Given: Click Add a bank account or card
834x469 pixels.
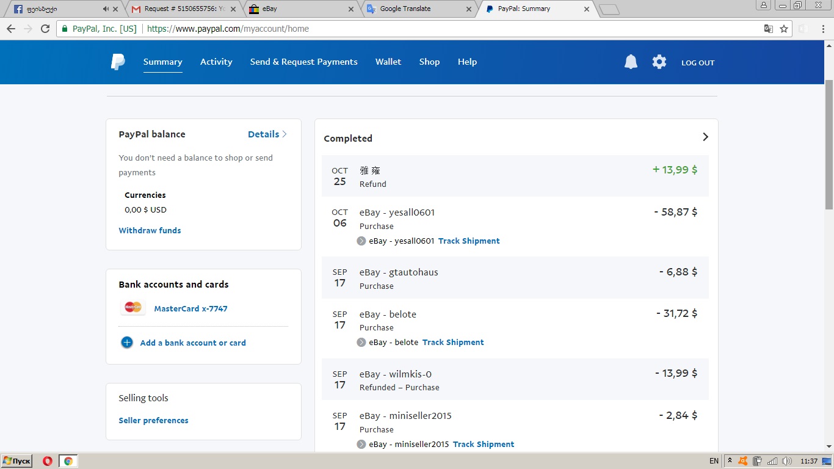Looking at the screenshot, I should (x=193, y=343).
